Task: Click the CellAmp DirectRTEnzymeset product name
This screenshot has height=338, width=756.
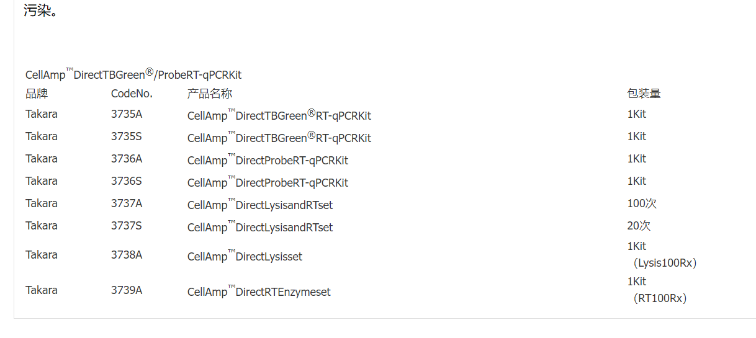Action: pyautogui.click(x=259, y=291)
